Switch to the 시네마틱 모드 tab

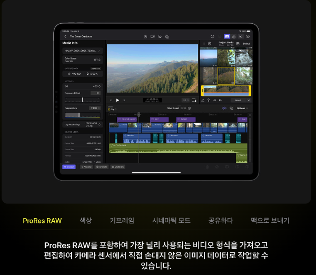point(171,220)
